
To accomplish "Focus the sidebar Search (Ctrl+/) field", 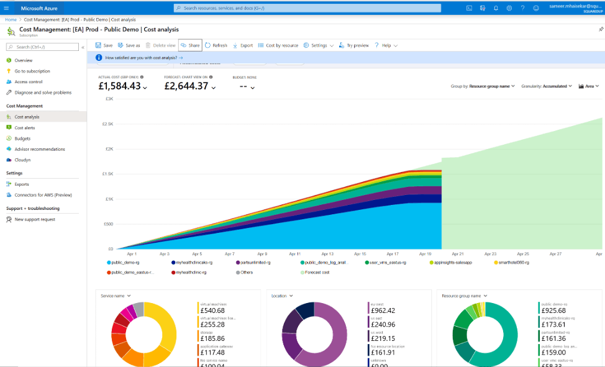I will point(42,47).
